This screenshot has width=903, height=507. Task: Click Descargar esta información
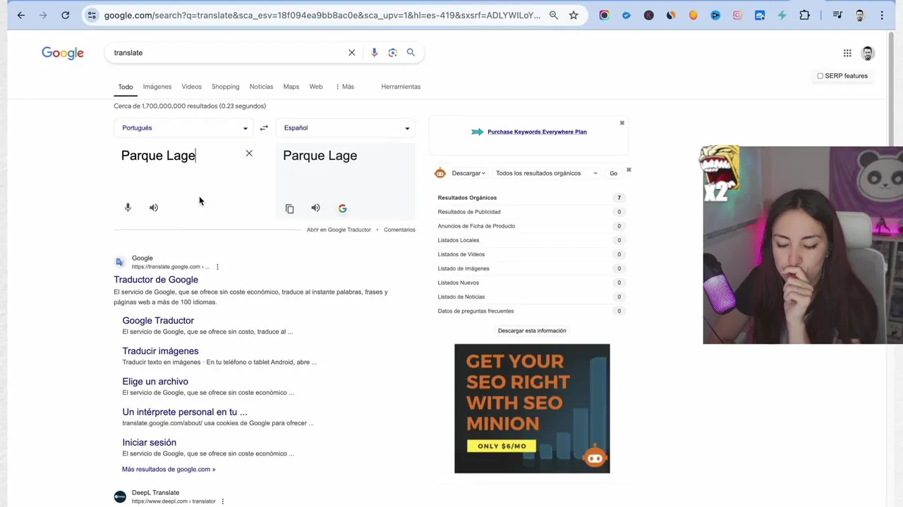tap(532, 330)
